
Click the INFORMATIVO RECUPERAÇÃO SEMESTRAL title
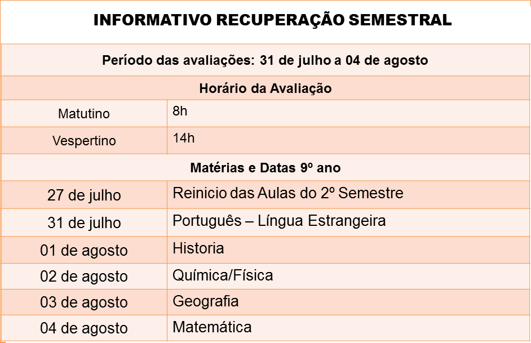pyautogui.click(x=272, y=20)
